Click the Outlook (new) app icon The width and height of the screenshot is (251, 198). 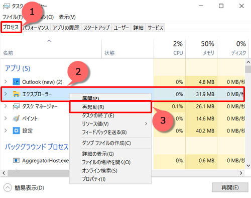pyautogui.click(x=16, y=82)
